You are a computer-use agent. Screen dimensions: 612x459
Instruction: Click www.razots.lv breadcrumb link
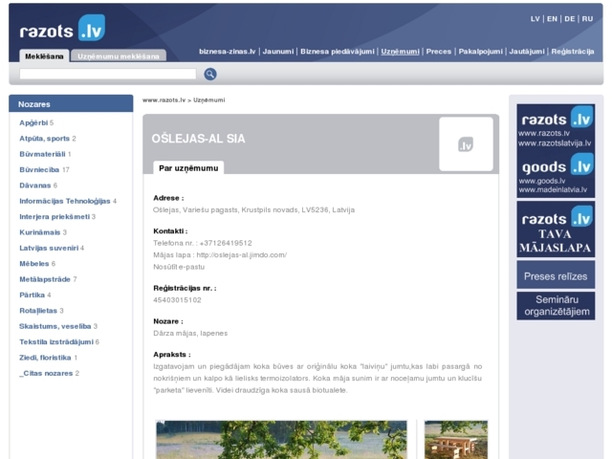click(x=164, y=99)
